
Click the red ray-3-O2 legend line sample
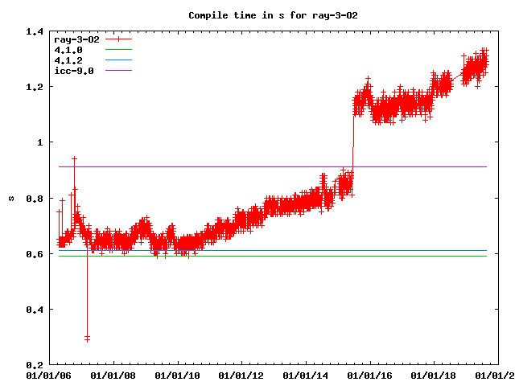(x=117, y=39)
